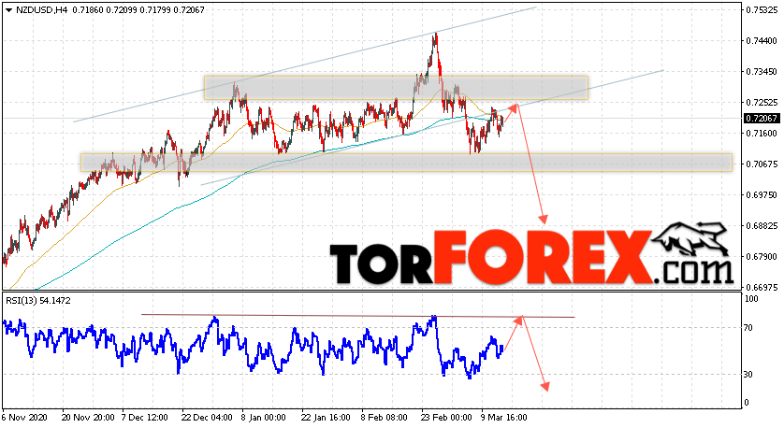Select price axis value 0.70675
The image size is (784, 428).
pos(762,164)
